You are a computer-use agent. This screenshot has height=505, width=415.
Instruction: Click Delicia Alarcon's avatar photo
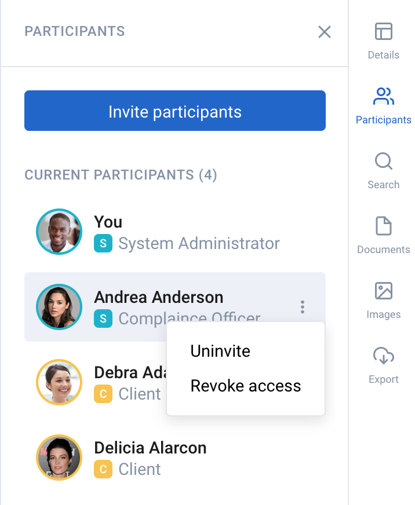tap(59, 458)
